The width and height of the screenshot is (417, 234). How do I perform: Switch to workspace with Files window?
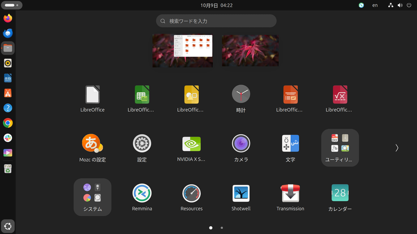[182, 50]
